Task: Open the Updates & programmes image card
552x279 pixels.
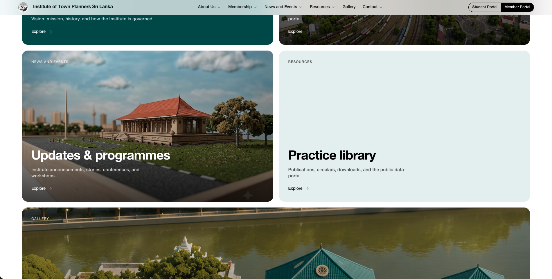Action: 148,126
